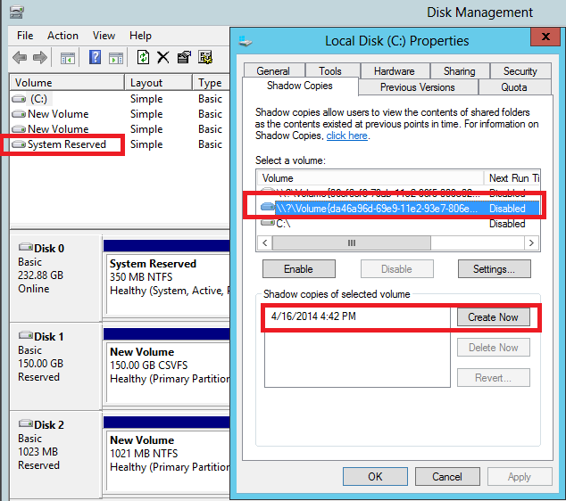Open the Action menu

[62, 36]
